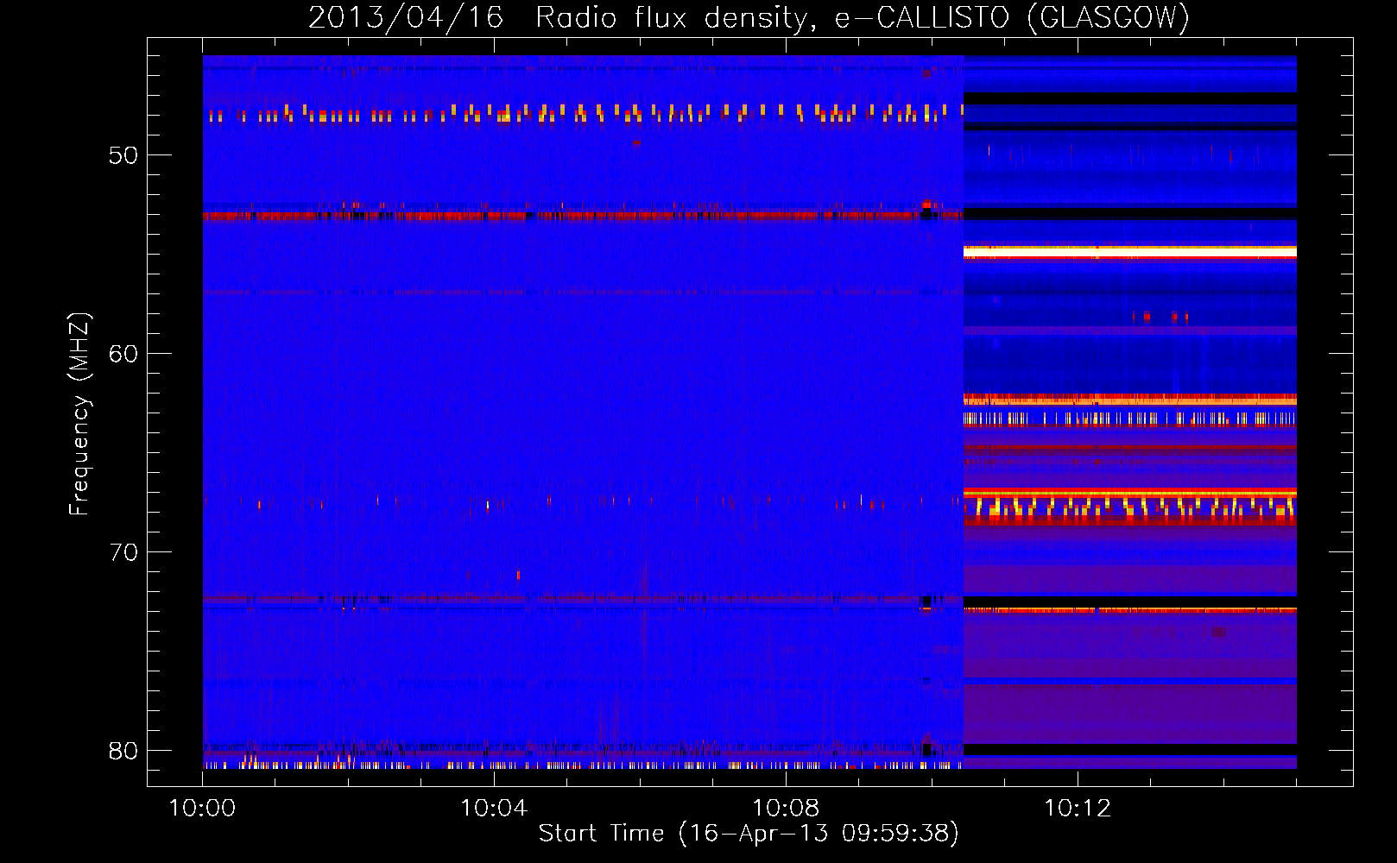
Task: Click the 80 MHz frequency tick label
Action: [x=123, y=751]
